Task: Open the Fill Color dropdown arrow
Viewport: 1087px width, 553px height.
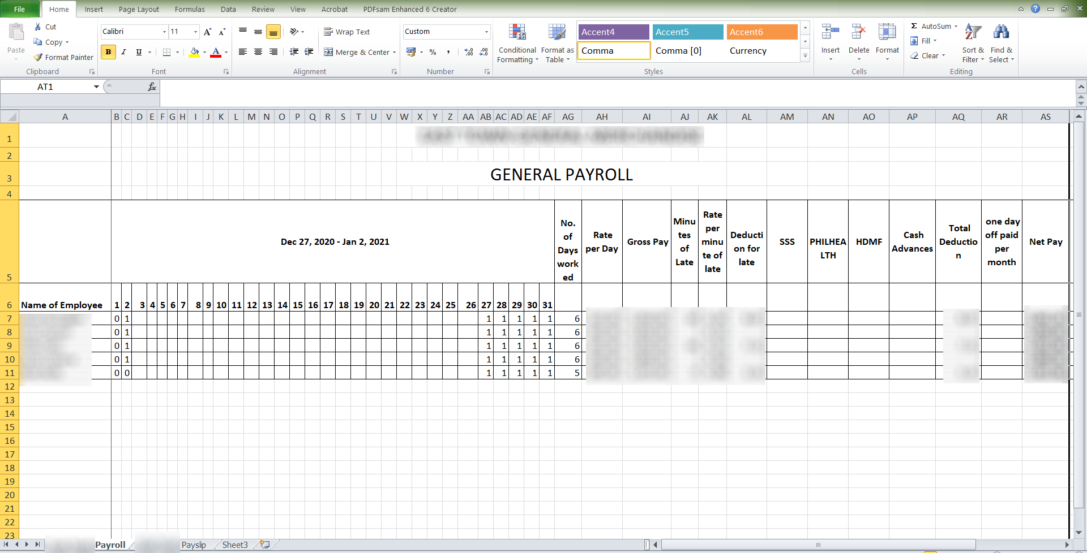Action: point(204,52)
